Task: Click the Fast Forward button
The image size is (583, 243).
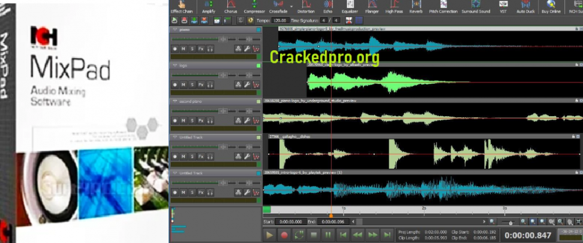Action: (x=372, y=235)
